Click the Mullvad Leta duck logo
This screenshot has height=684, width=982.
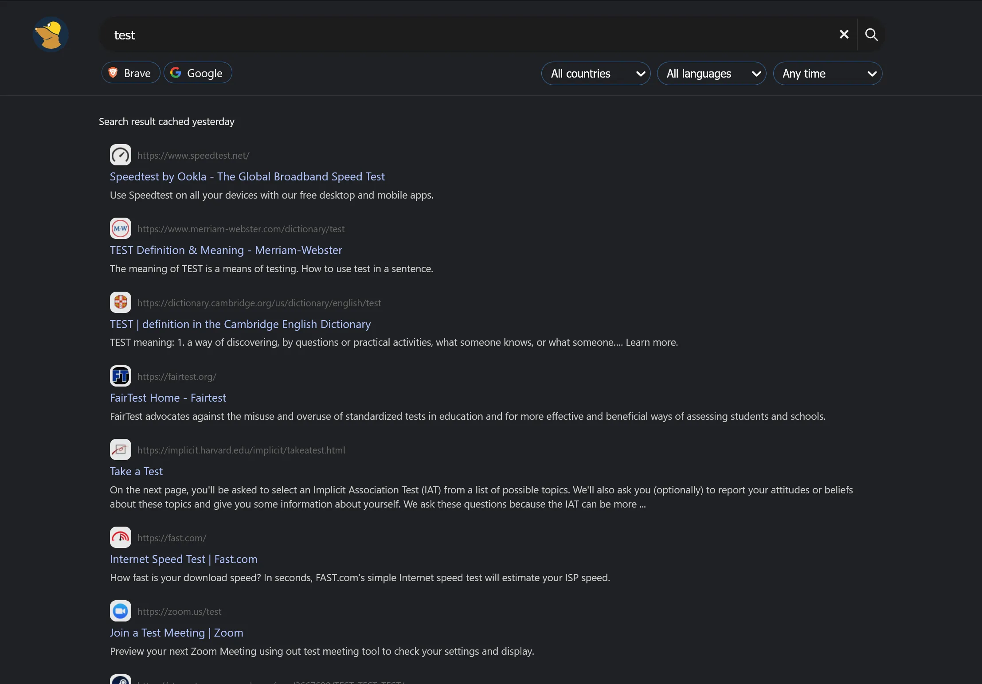(x=51, y=35)
